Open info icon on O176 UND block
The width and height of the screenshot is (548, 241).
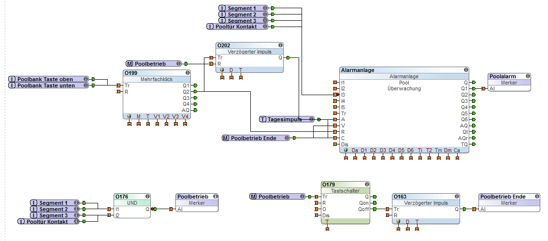click(147, 197)
